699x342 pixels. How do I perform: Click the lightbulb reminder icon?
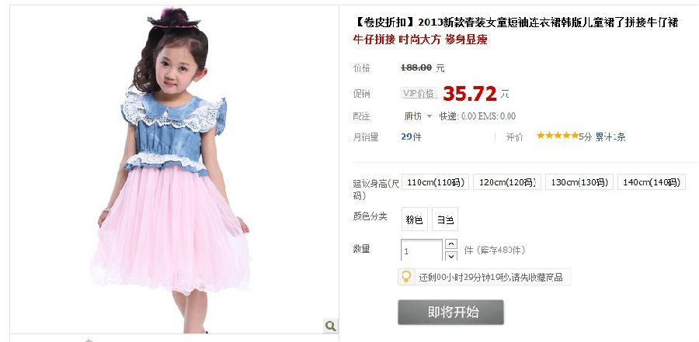pos(406,277)
